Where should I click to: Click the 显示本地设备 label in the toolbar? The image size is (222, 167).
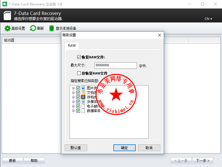click(x=66, y=28)
